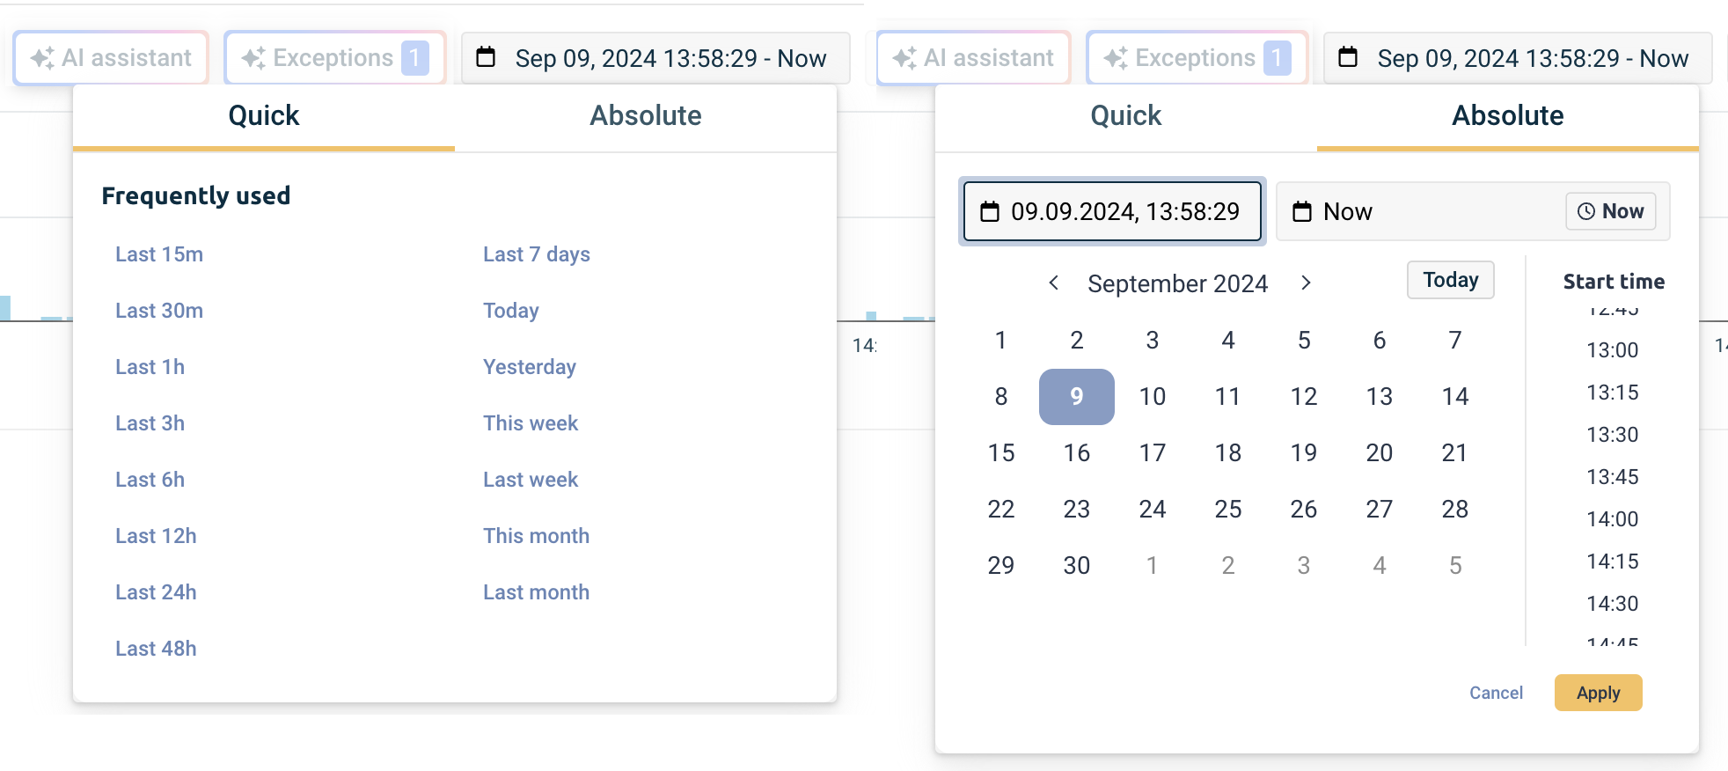This screenshot has height=771, width=1728.
Task: Select 14:00 as start time
Action: click(1612, 519)
